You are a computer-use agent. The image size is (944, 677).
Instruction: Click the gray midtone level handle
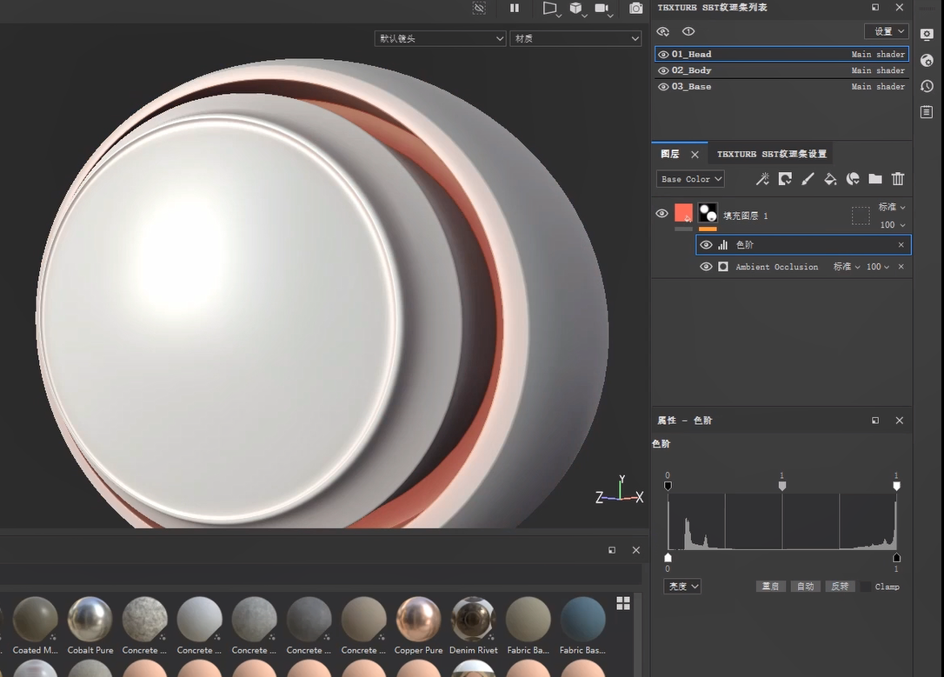click(782, 486)
